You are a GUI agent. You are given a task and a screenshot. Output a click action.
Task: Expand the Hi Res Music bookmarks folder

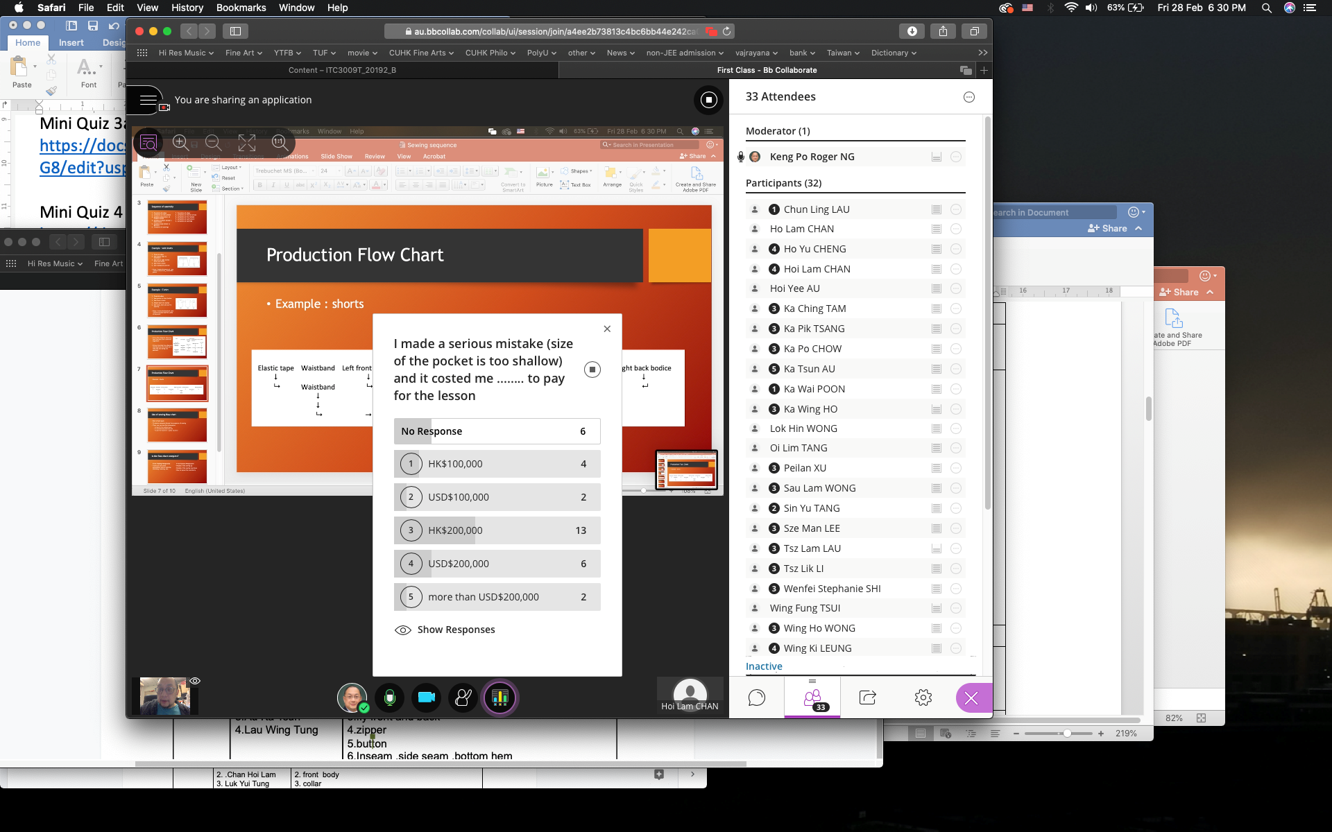(x=186, y=53)
